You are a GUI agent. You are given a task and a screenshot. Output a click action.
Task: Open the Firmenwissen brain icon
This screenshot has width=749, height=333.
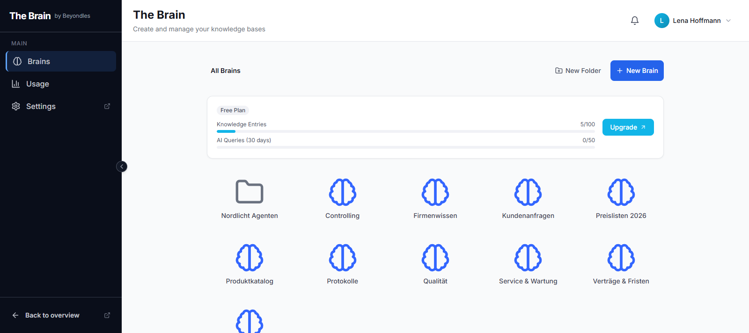[435, 192]
